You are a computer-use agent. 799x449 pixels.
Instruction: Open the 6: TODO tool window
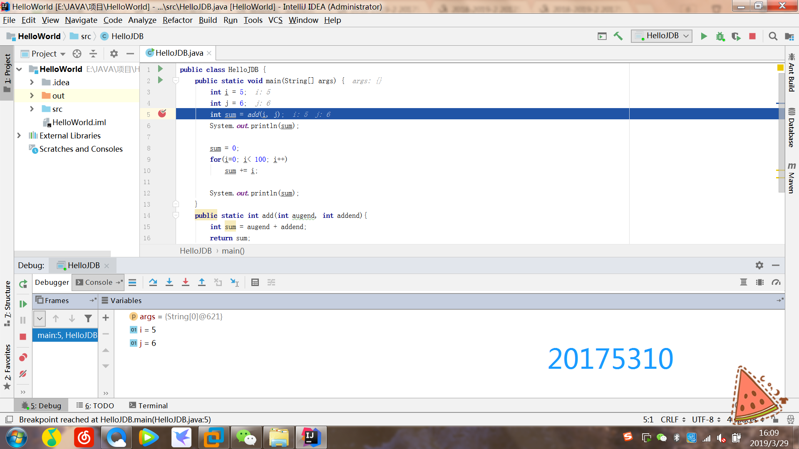click(95, 405)
